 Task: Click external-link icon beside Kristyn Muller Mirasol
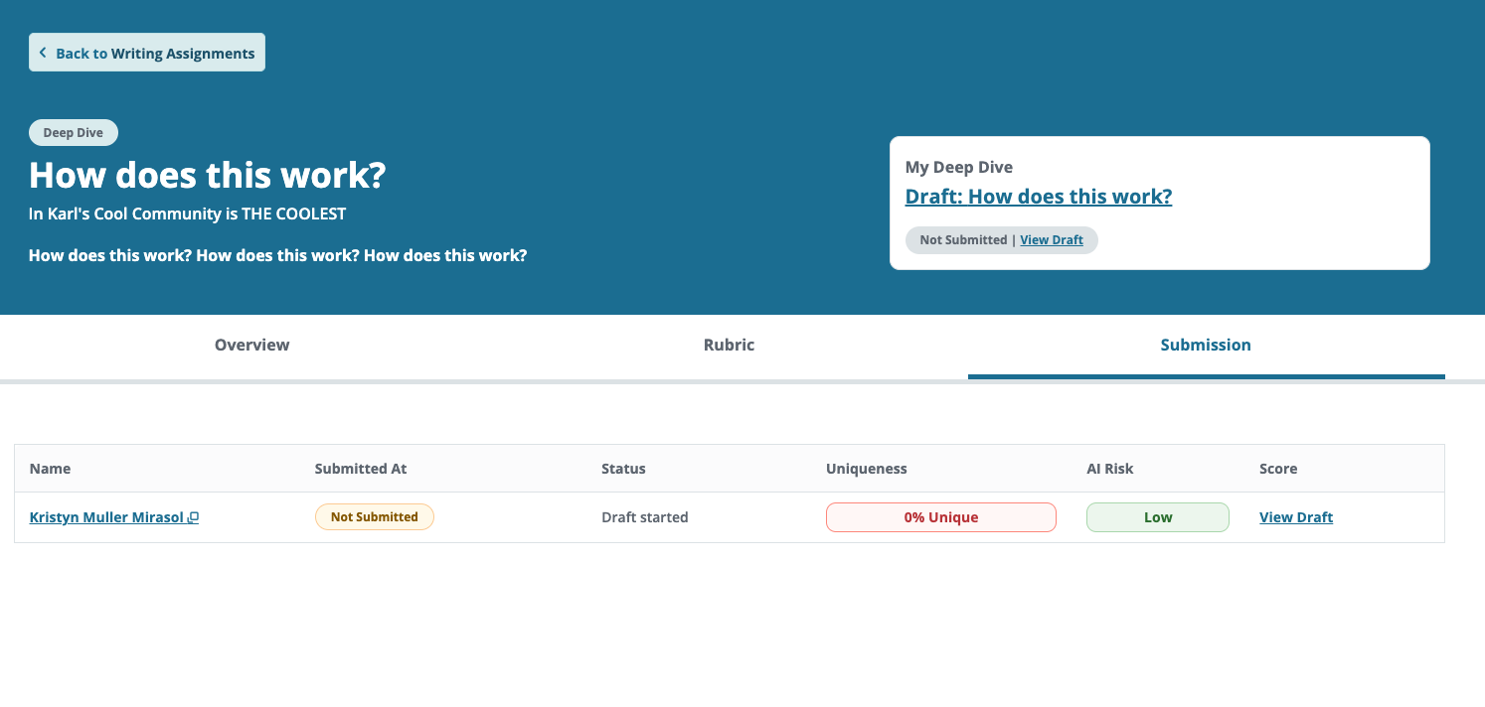(194, 517)
